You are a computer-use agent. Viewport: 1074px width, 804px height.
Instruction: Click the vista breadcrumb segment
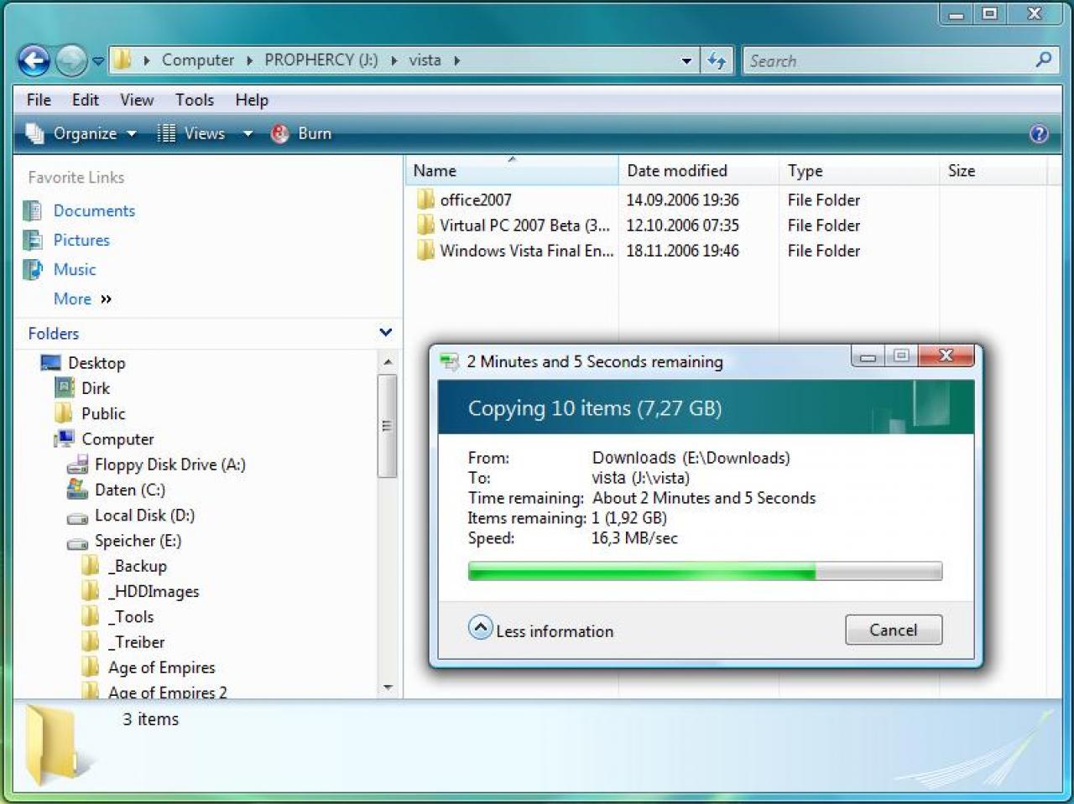[425, 60]
